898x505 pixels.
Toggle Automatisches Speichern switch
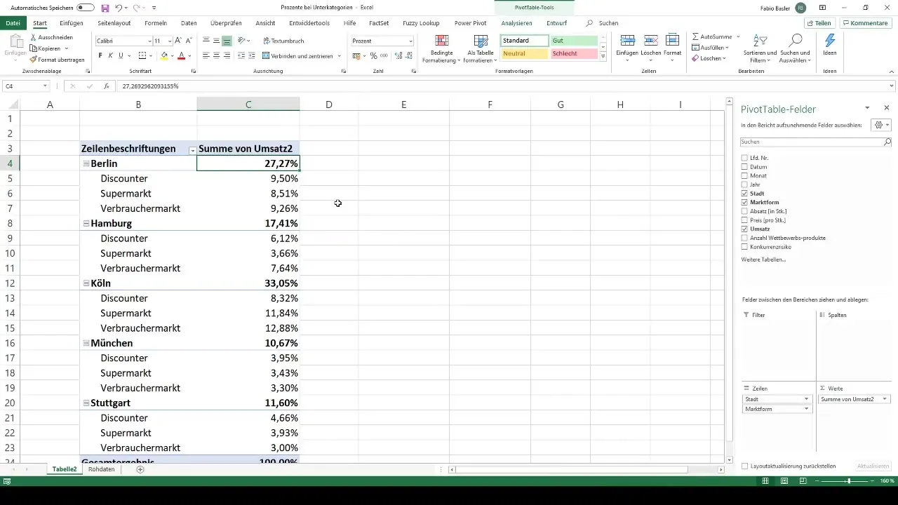(x=86, y=8)
